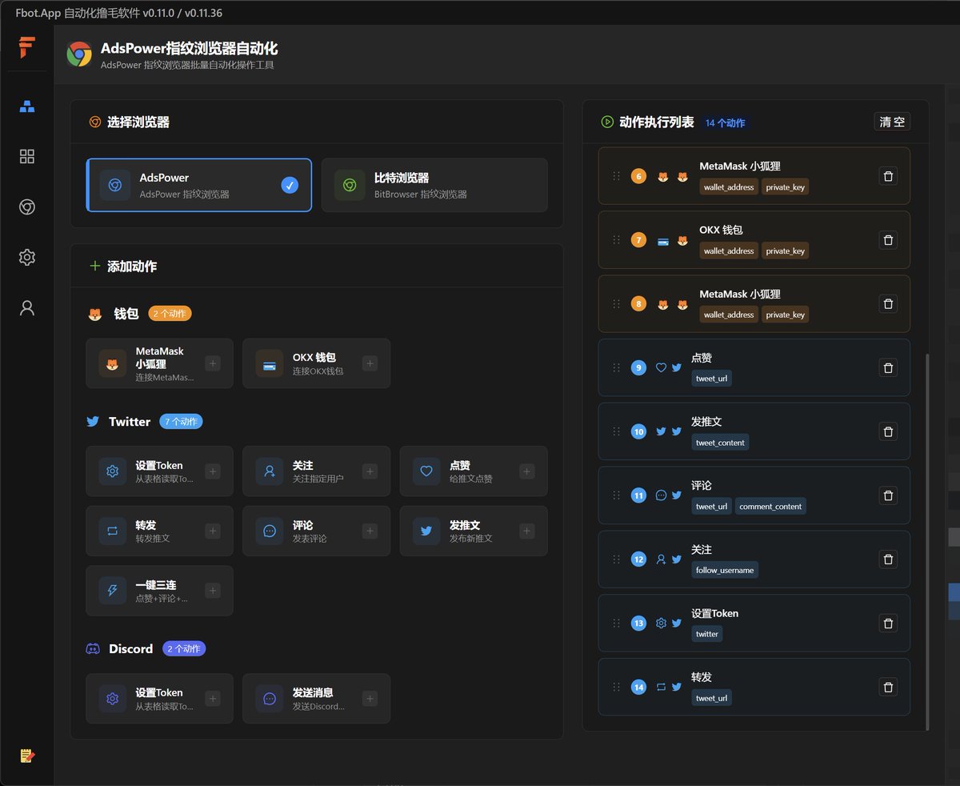
Task: Delete action 12 关注
Action: (x=888, y=559)
